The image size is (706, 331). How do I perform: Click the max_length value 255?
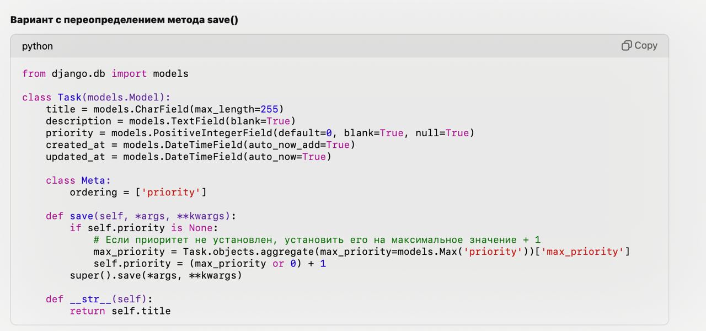click(269, 109)
